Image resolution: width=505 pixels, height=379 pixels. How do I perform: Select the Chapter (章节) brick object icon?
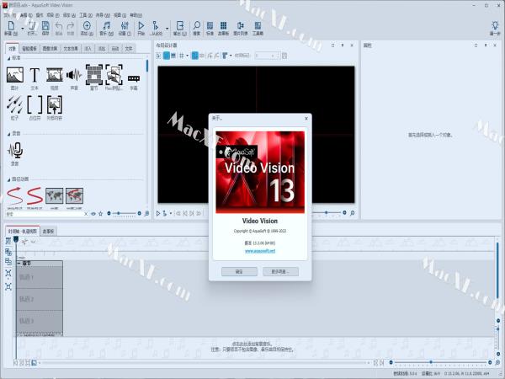click(x=94, y=74)
